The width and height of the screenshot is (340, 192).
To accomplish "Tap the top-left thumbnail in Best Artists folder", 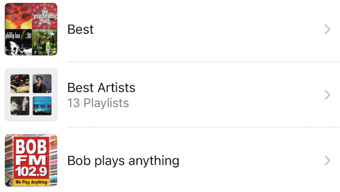I will click(x=20, y=84).
